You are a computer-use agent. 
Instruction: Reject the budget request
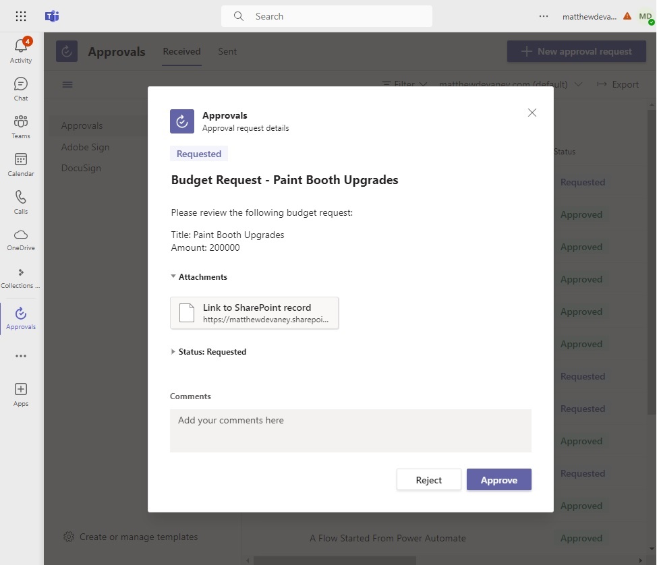pos(428,479)
